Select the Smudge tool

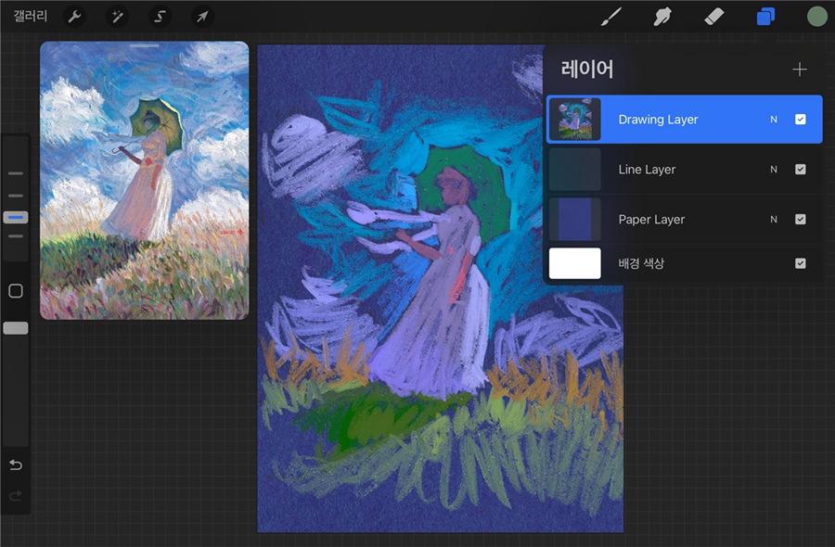[x=662, y=16]
